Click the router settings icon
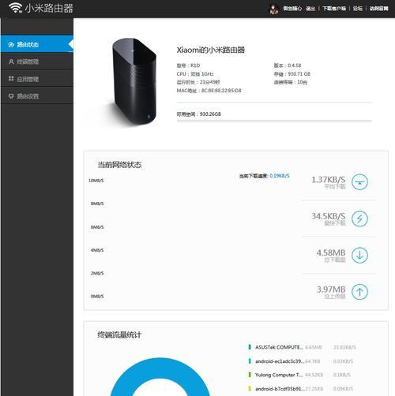 (11, 96)
